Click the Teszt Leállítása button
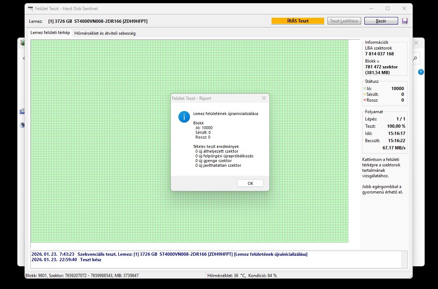438x289 pixels. point(344,21)
